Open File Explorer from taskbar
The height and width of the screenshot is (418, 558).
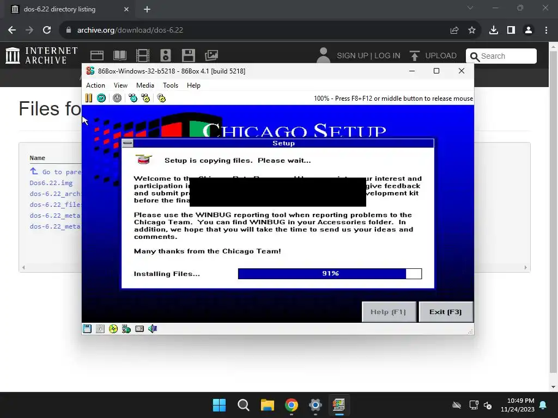(x=267, y=405)
